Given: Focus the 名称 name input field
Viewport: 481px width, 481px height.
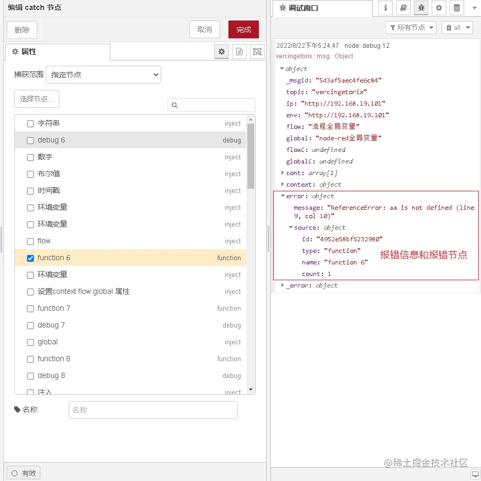Looking at the screenshot, I should [x=153, y=410].
